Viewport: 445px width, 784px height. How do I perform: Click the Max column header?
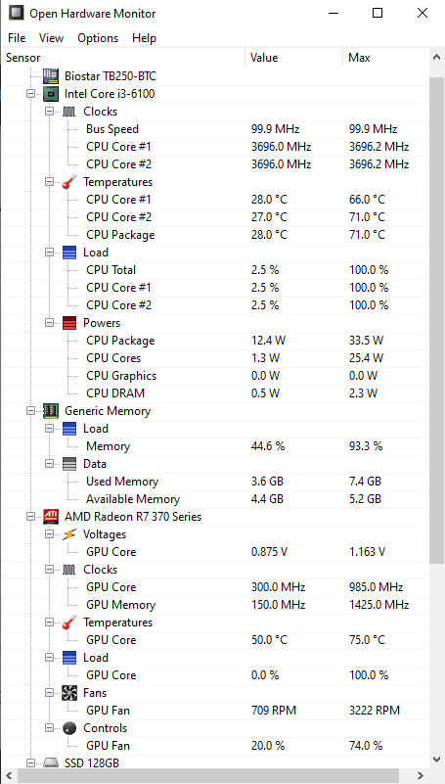386,58
